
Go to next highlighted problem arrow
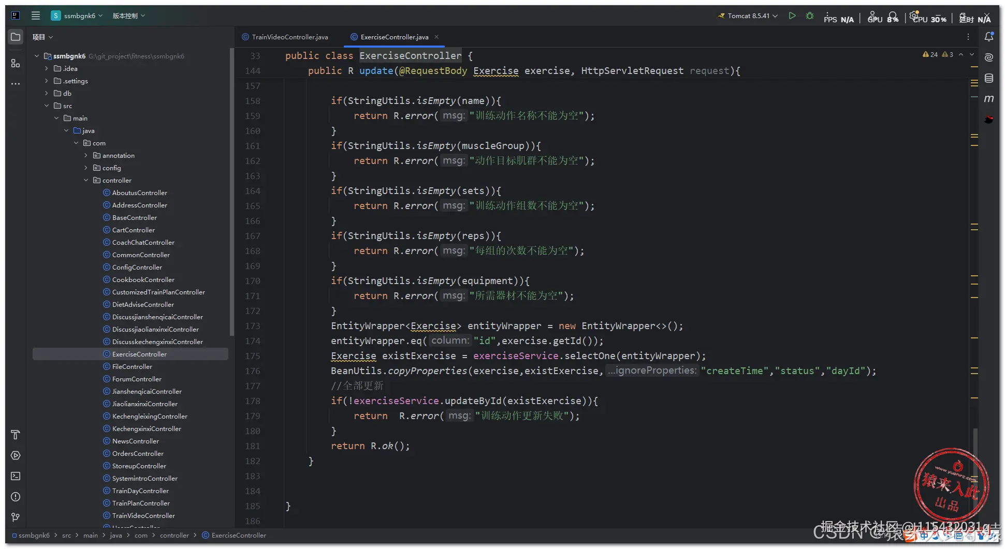(972, 54)
